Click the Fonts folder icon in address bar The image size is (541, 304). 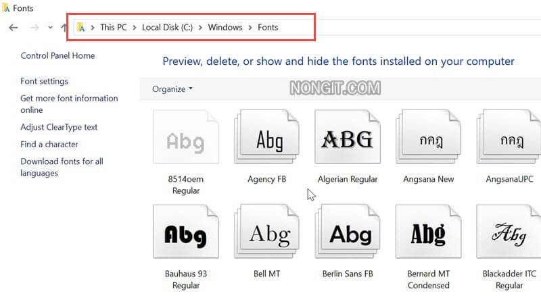(80, 27)
